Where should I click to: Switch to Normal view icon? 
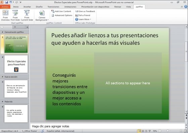coord(139,131)
